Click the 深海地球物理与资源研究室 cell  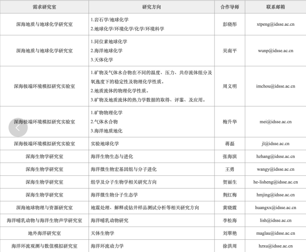[45, 207]
